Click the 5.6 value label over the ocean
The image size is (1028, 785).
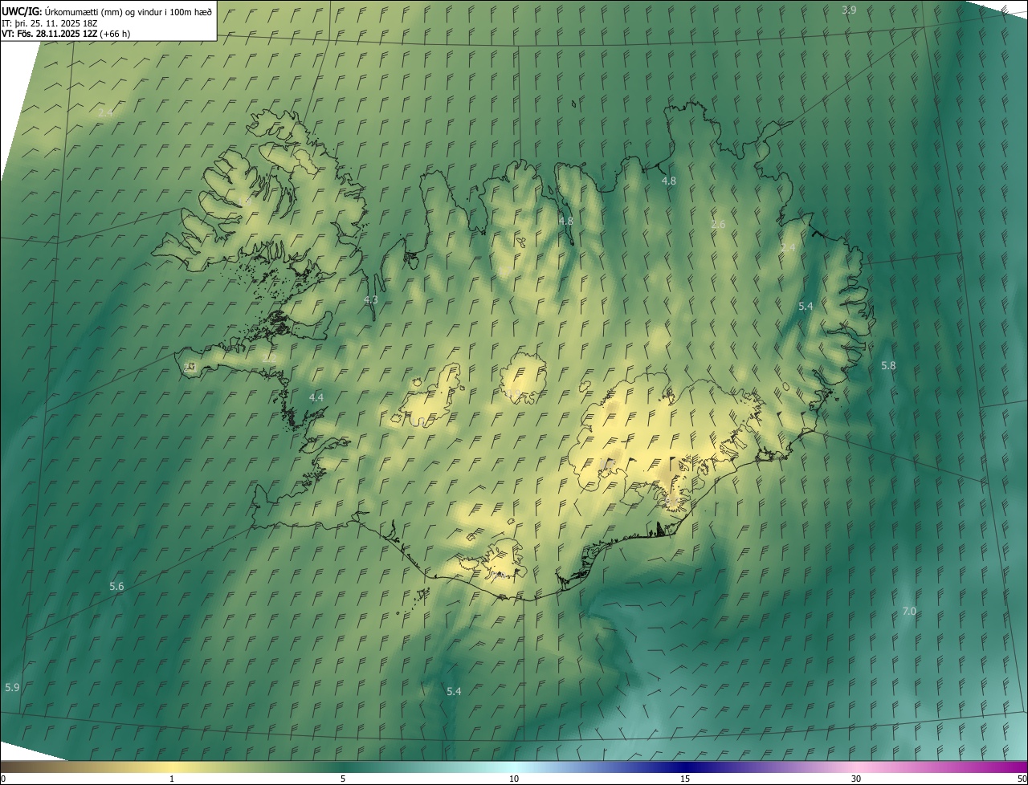(x=116, y=586)
